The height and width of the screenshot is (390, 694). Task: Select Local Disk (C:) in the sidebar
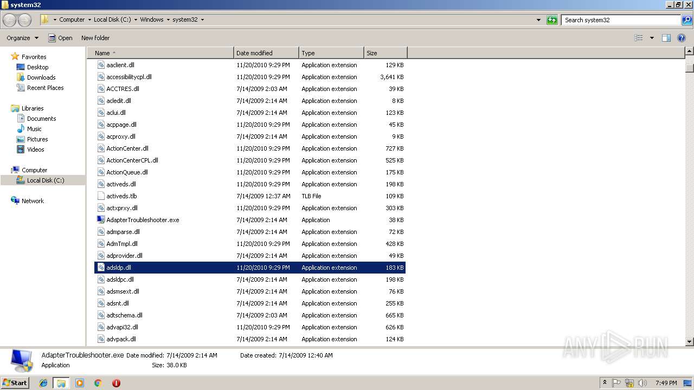click(46, 180)
